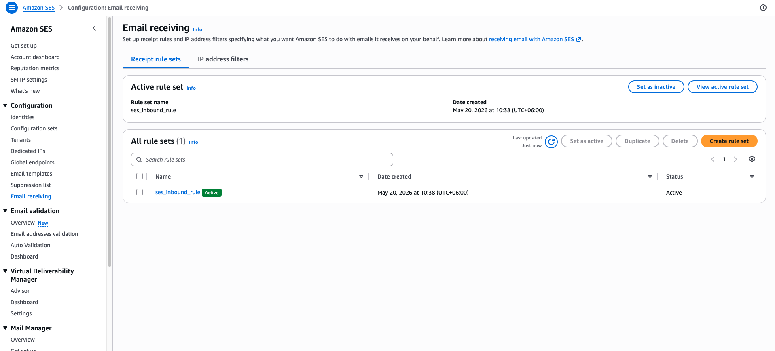Open table preferences gear icon

pyautogui.click(x=752, y=159)
